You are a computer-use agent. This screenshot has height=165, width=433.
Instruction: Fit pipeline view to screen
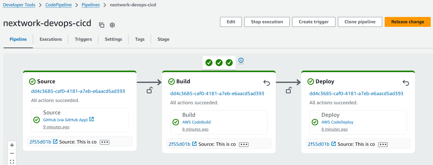click(12, 161)
